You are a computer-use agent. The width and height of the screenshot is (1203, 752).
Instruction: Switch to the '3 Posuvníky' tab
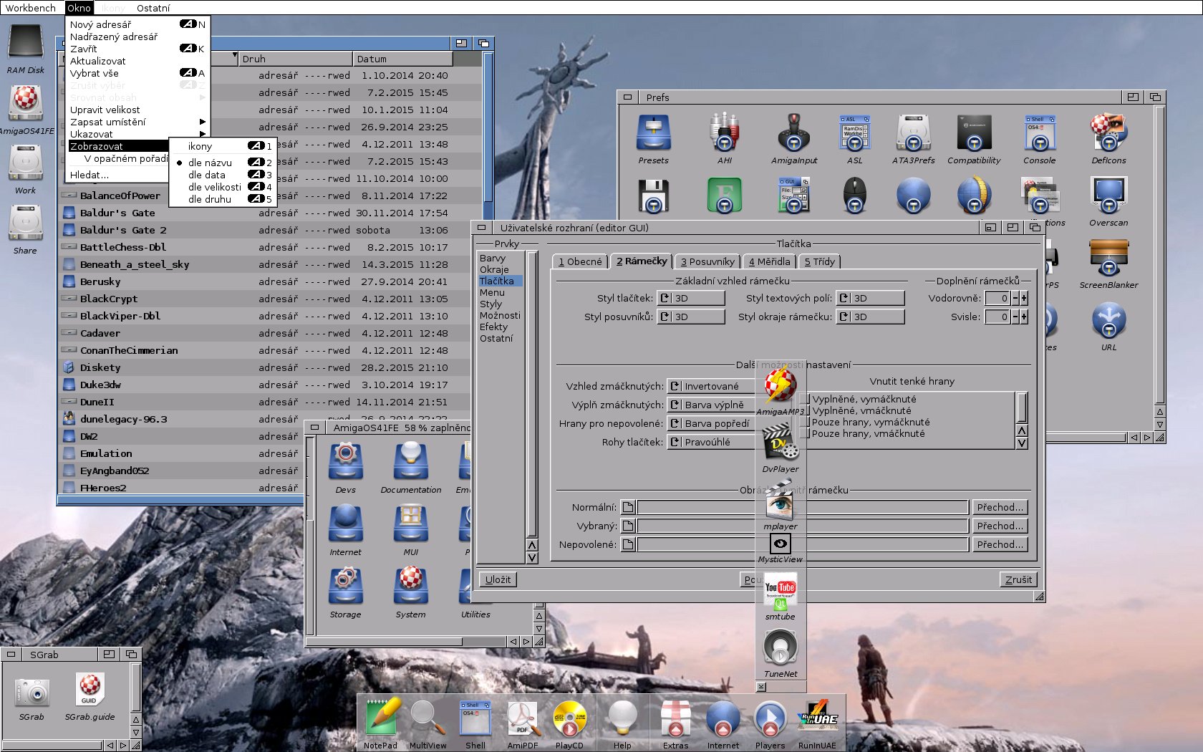pyautogui.click(x=707, y=261)
